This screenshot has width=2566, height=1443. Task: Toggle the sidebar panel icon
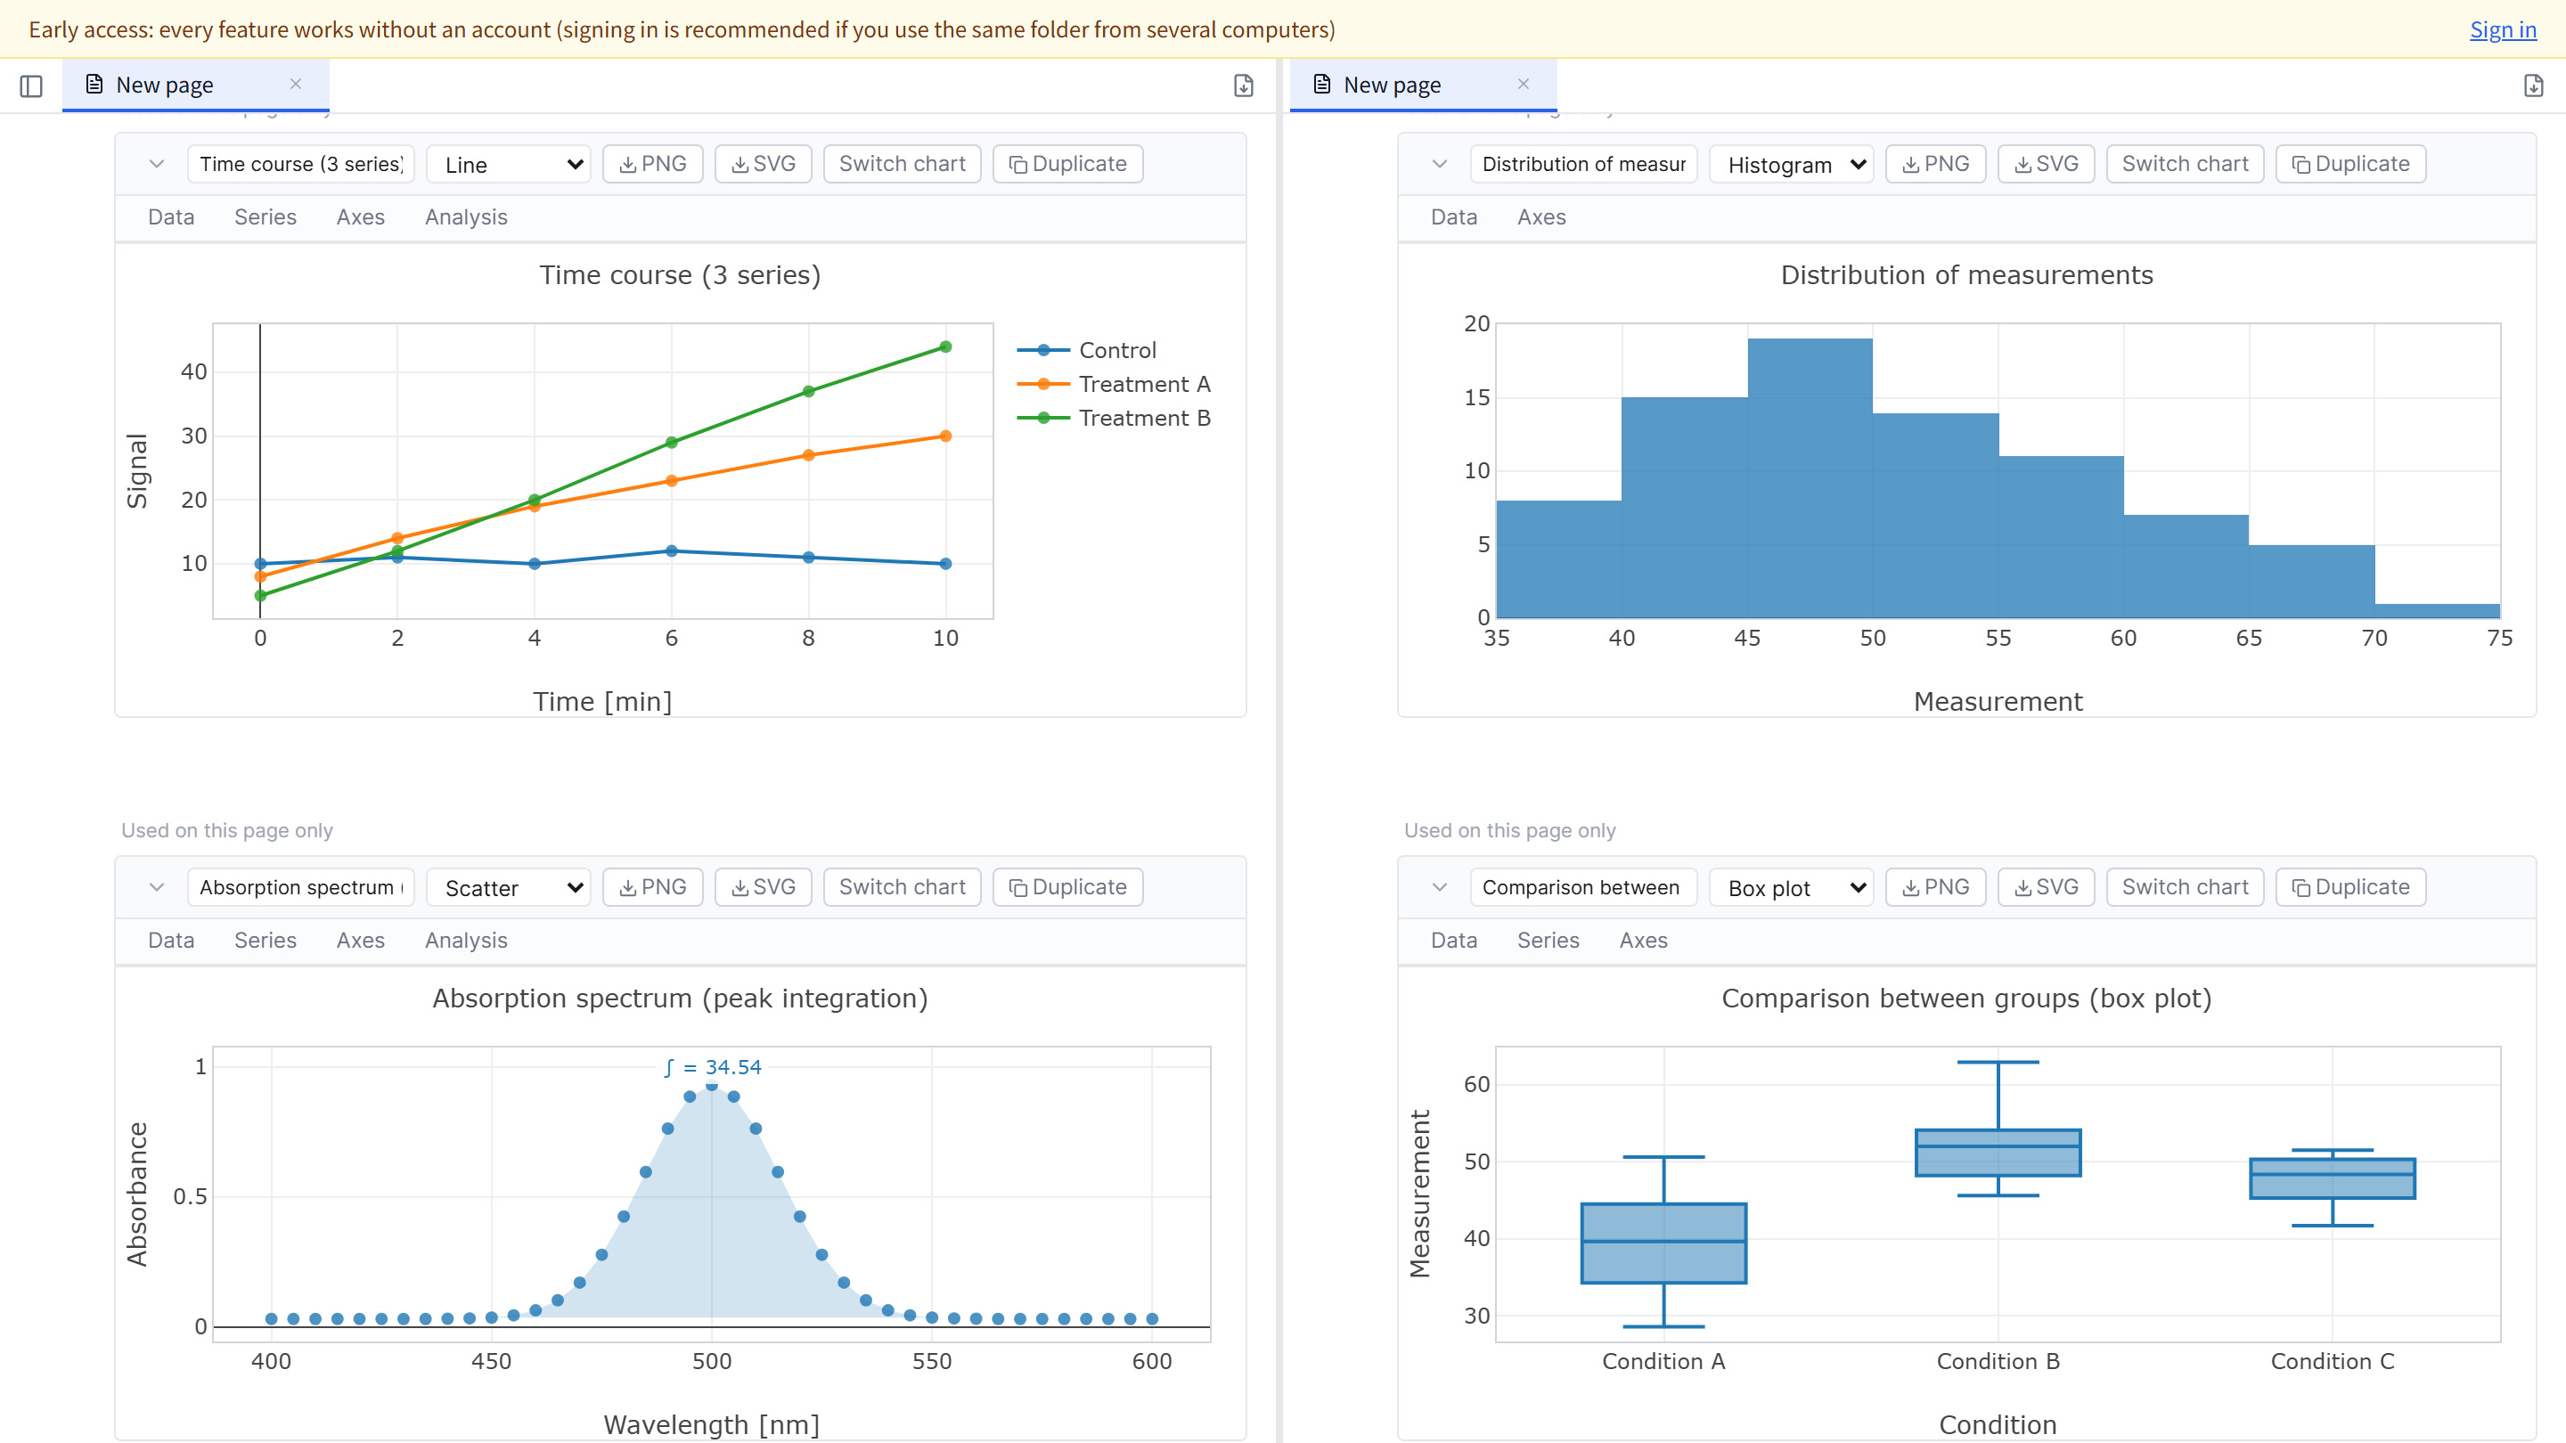[31, 86]
